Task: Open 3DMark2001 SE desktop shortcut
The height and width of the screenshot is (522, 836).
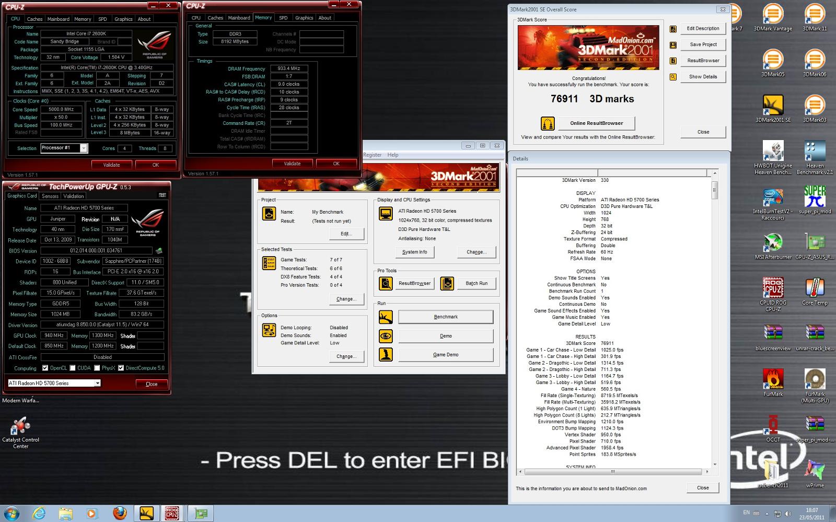Action: coord(773,109)
